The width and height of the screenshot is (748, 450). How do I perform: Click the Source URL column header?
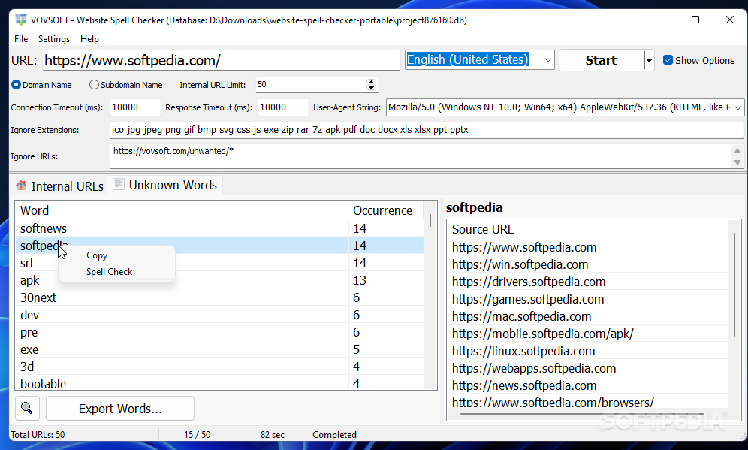[x=587, y=229]
